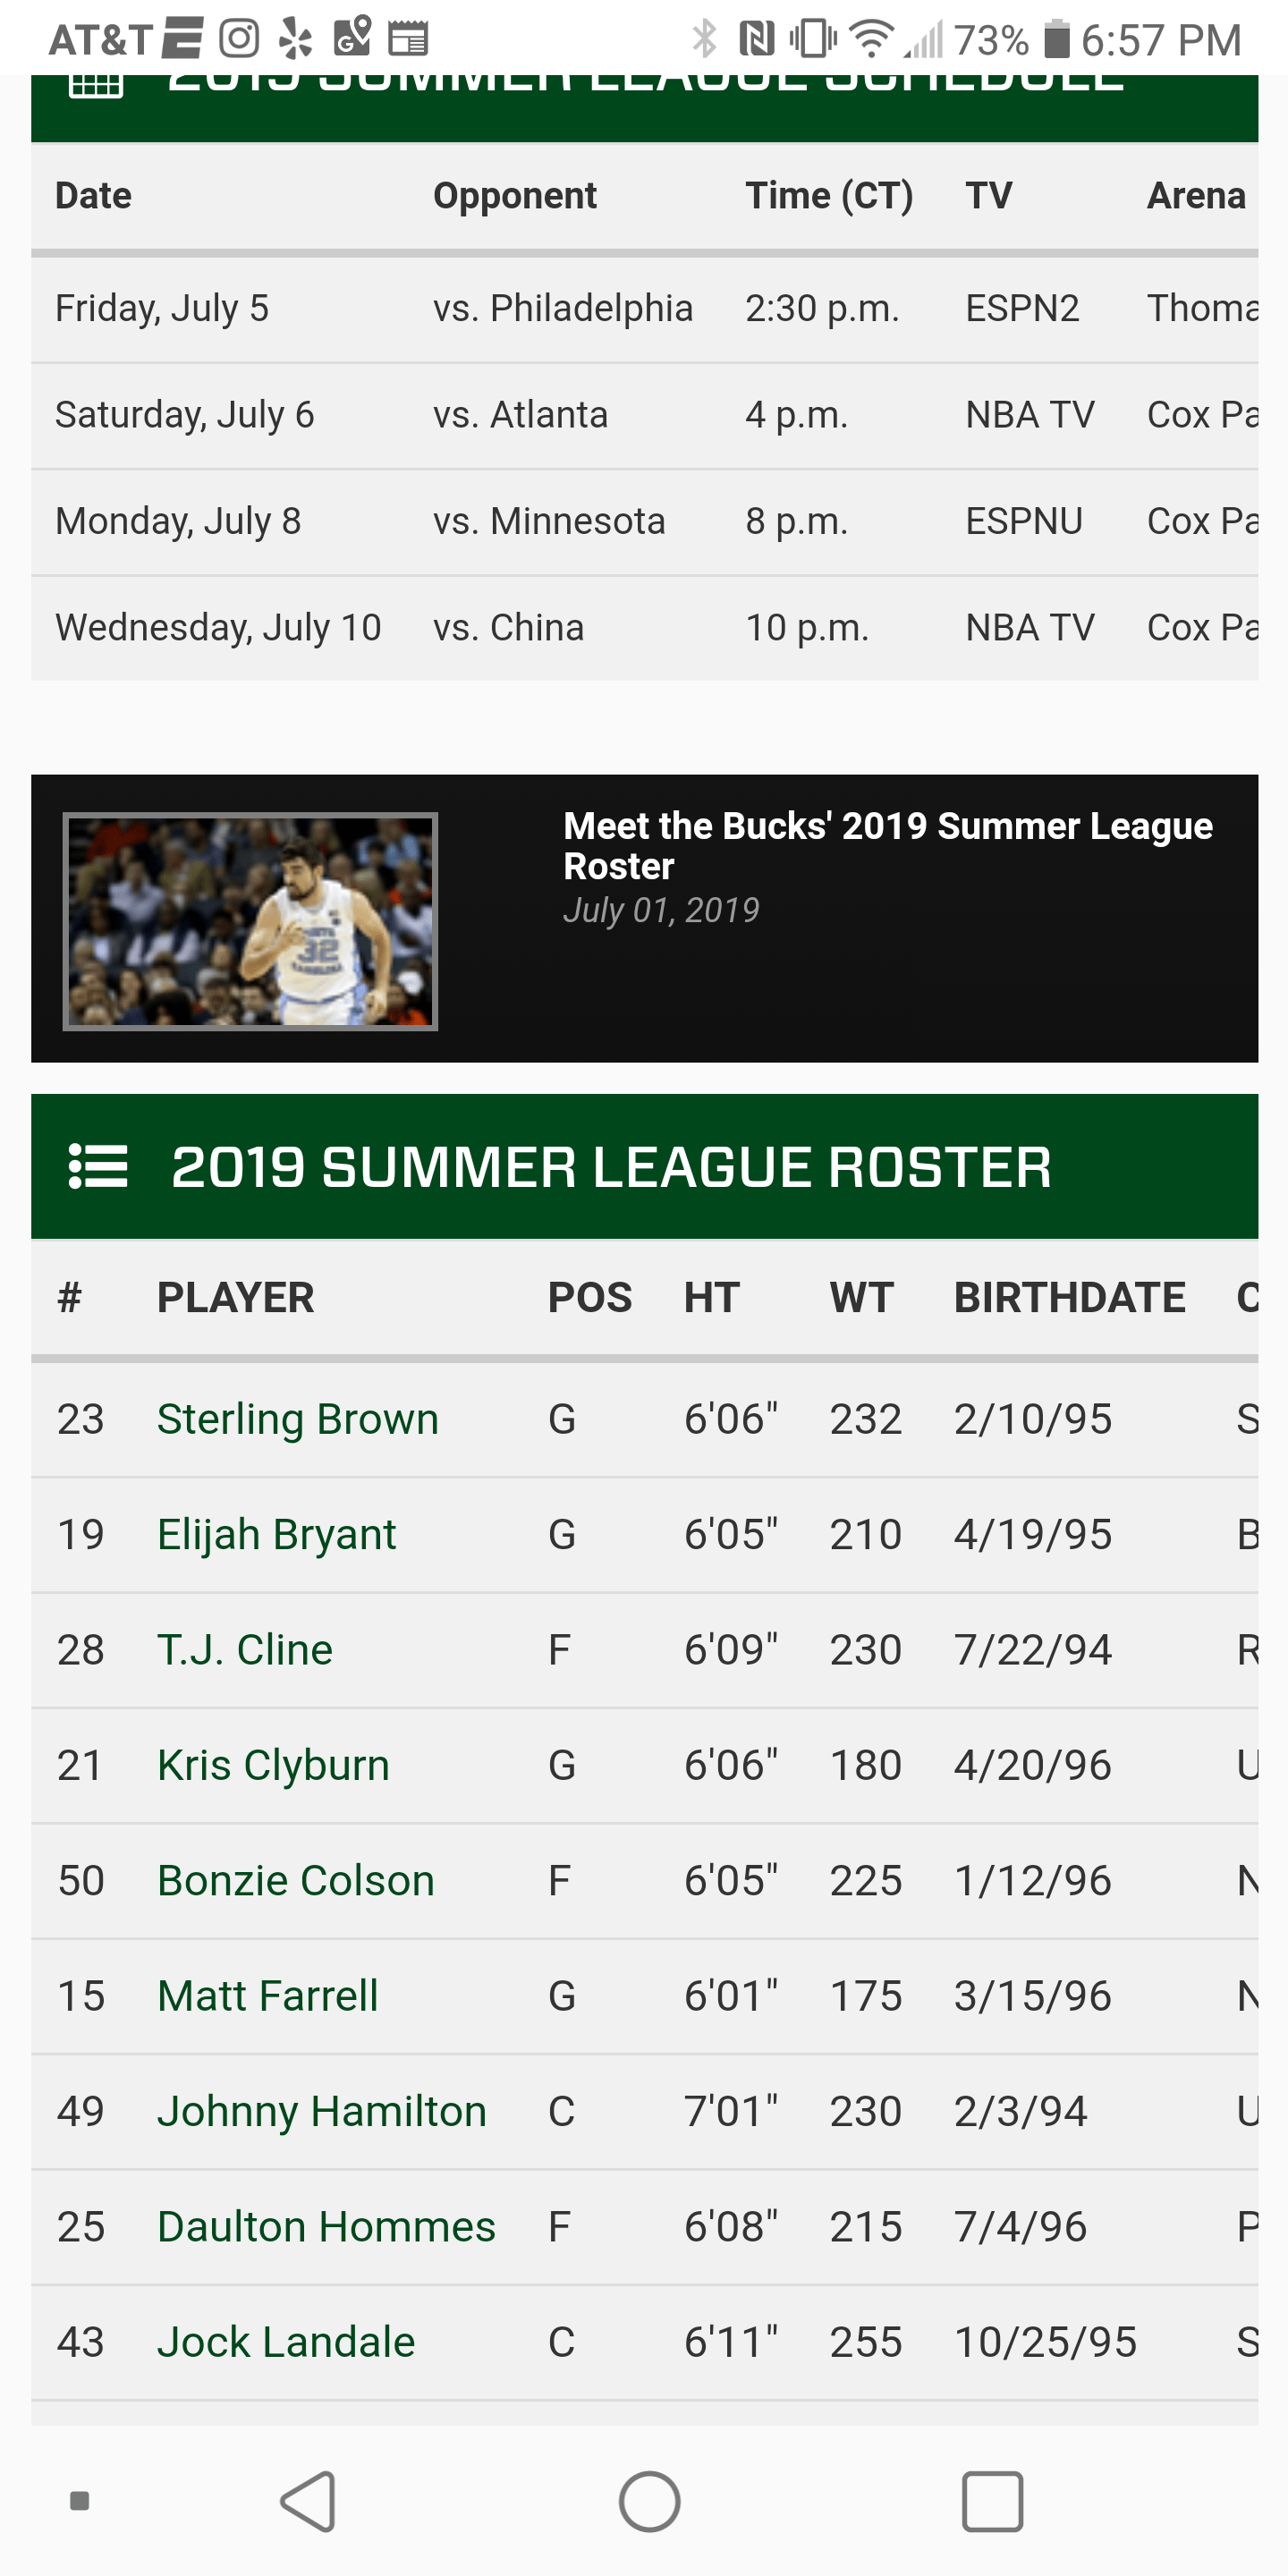Open Meet the Bucks' Summer League Roster article
Screen dimensions: 1288x2576
(887, 845)
